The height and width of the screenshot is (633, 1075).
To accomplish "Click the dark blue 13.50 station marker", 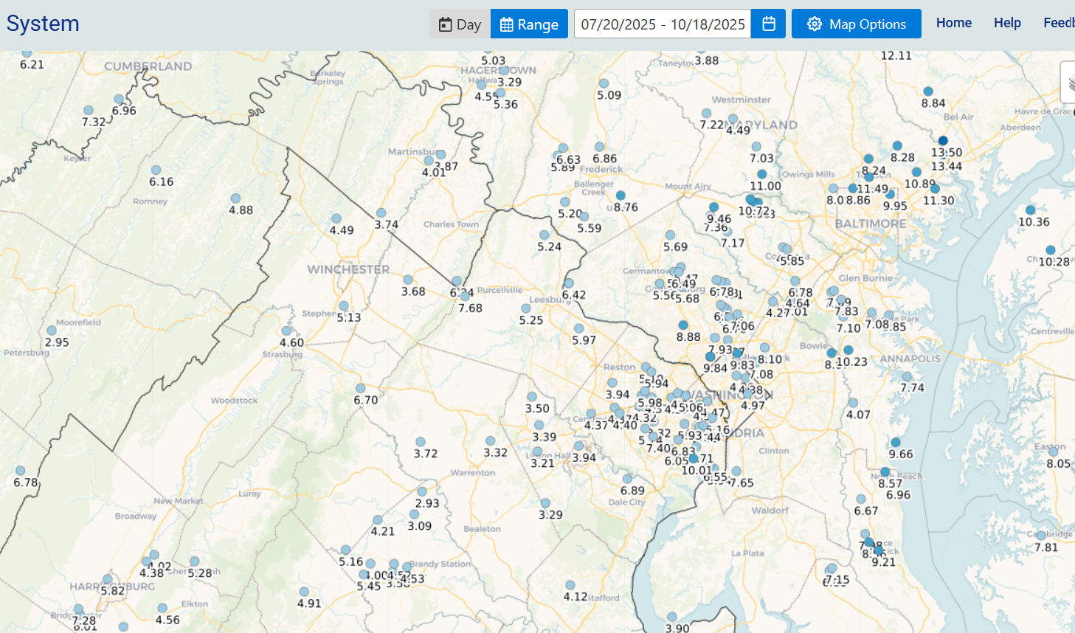I will tap(943, 141).
